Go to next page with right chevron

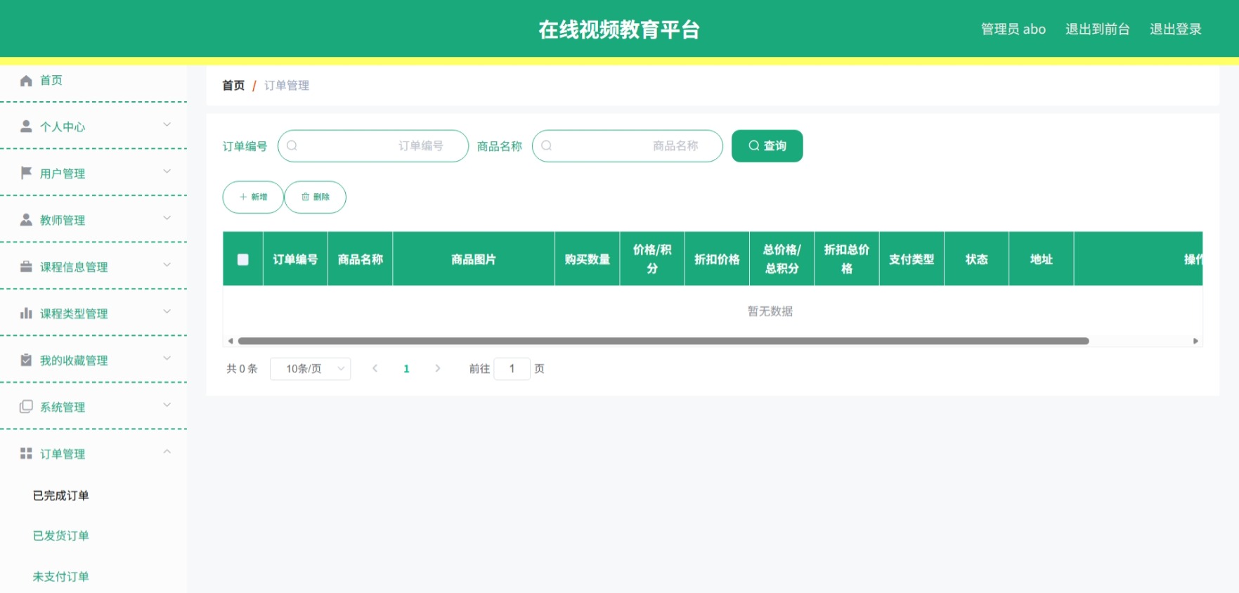point(438,368)
